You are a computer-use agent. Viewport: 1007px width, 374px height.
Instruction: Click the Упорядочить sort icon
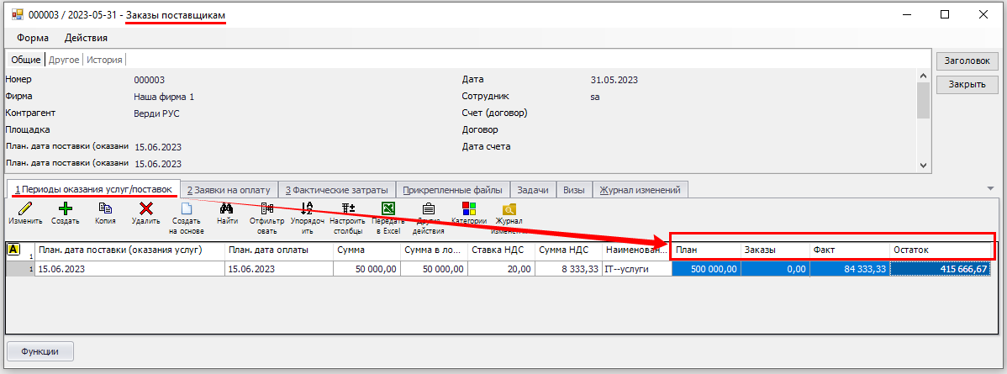307,208
